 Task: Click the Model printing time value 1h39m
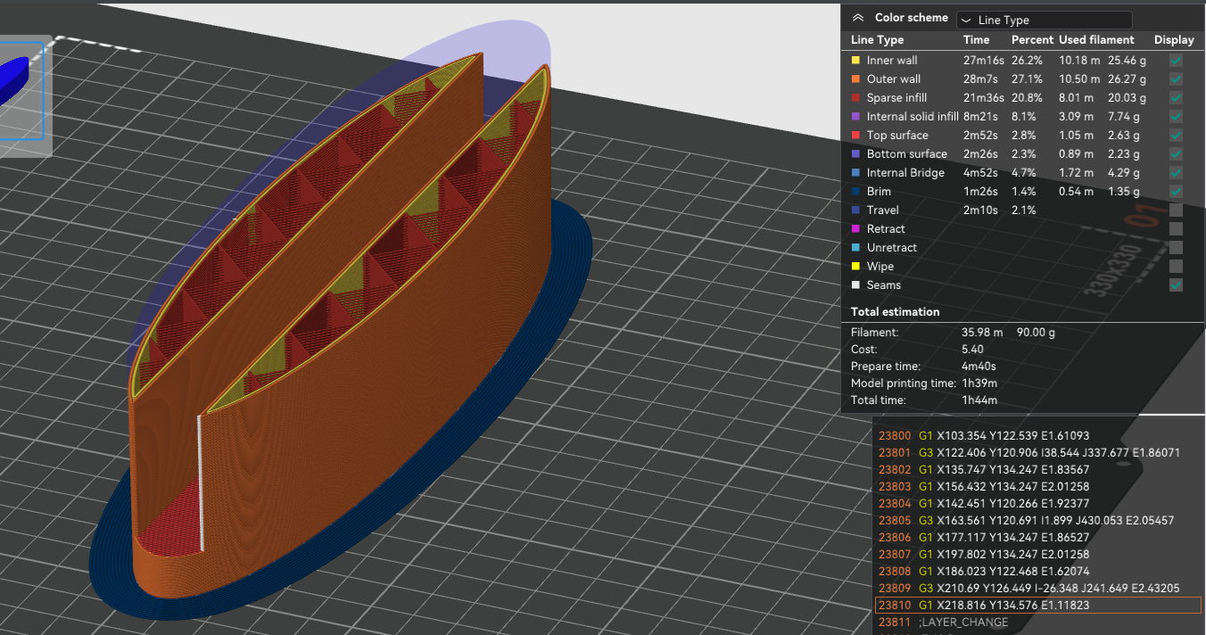[x=979, y=383]
